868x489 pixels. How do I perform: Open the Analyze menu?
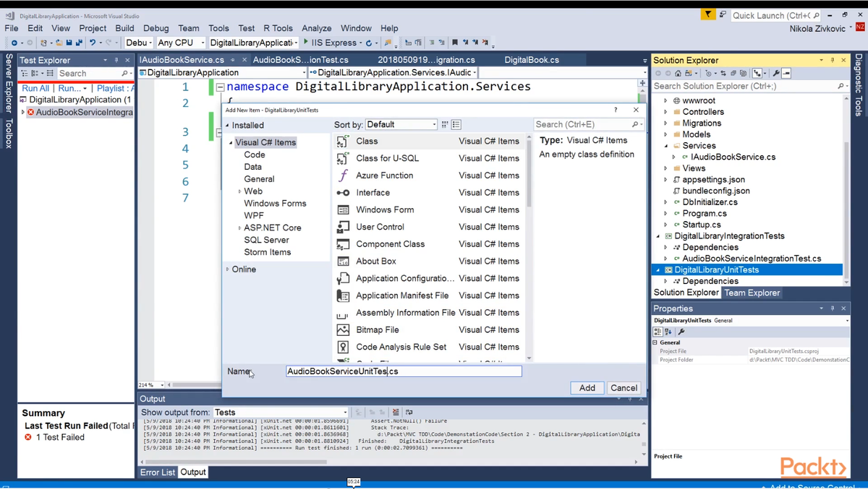coord(316,28)
